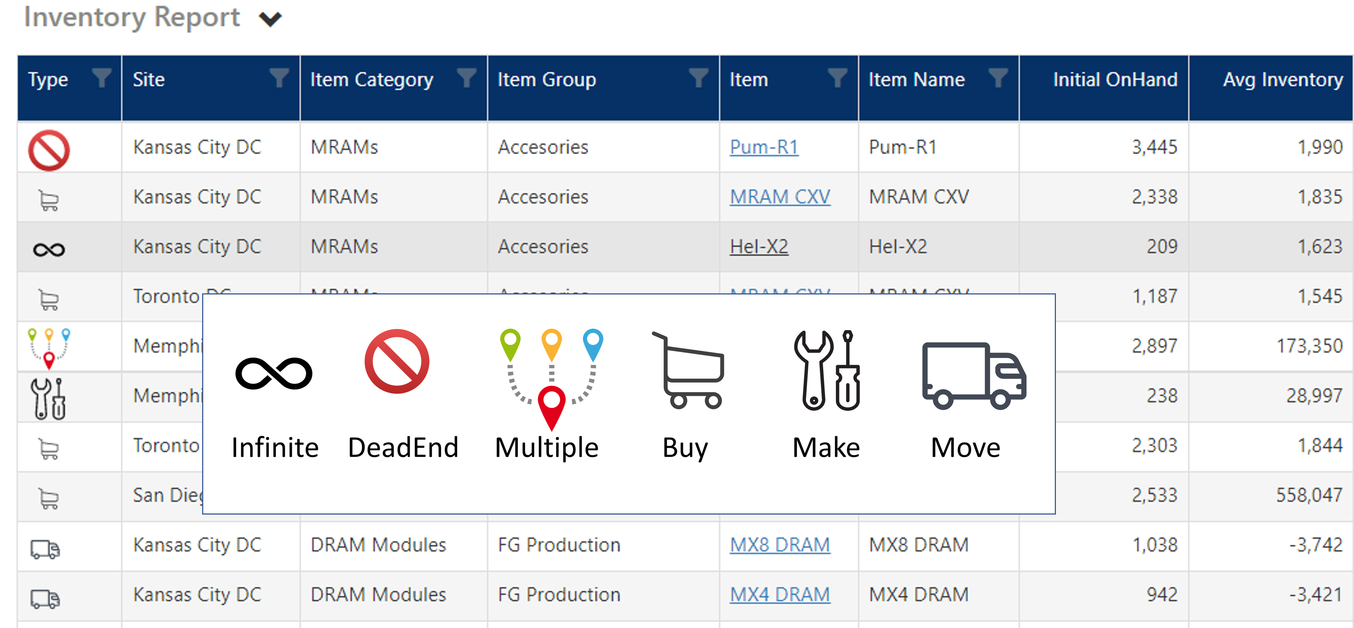Sort by Avg Inventory column header
This screenshot has width=1354, height=628.
pos(1282,80)
